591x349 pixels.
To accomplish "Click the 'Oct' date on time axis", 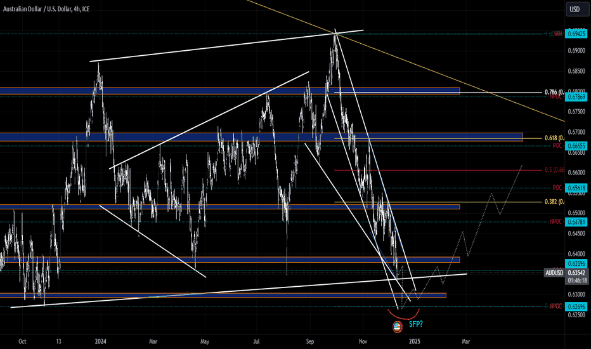I will pyautogui.click(x=22, y=341).
